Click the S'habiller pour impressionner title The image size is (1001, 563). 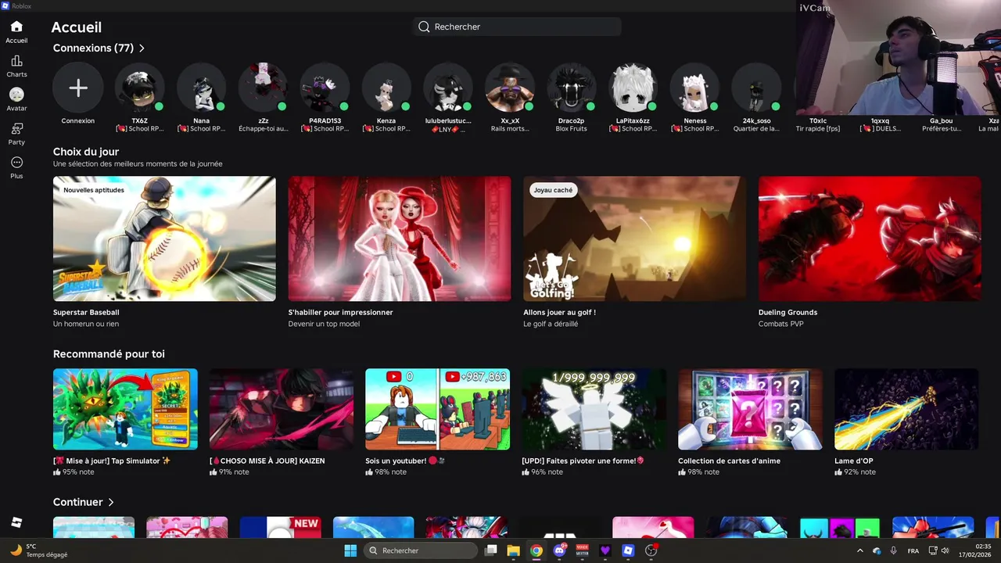tap(341, 312)
